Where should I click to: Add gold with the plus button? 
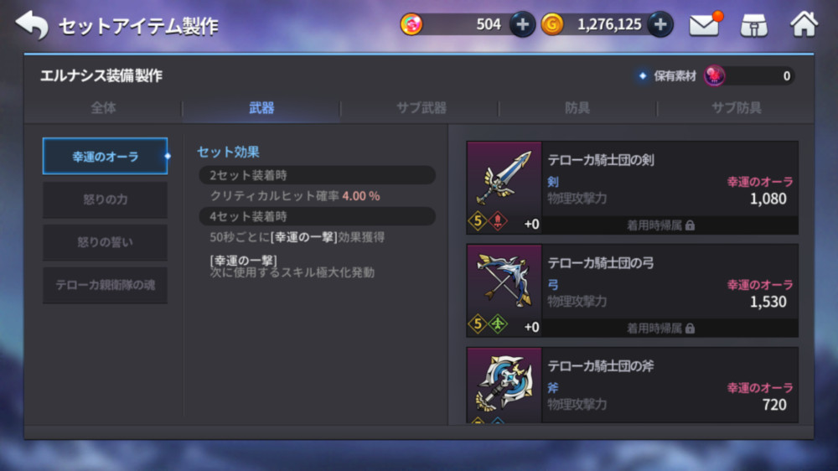[x=660, y=24]
